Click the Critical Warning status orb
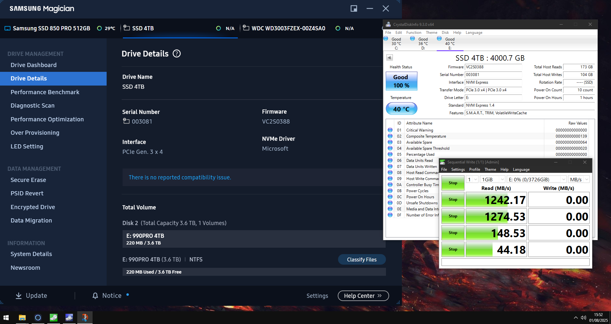Screen dimensions: 611x324 coord(390,130)
